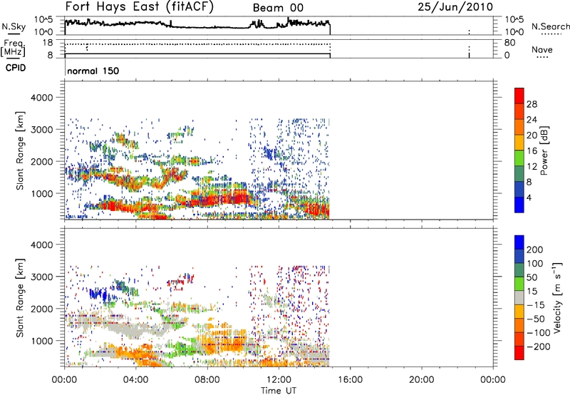Click the "8" frequency scale label
The width and height of the screenshot is (570, 395).
pos(50,56)
